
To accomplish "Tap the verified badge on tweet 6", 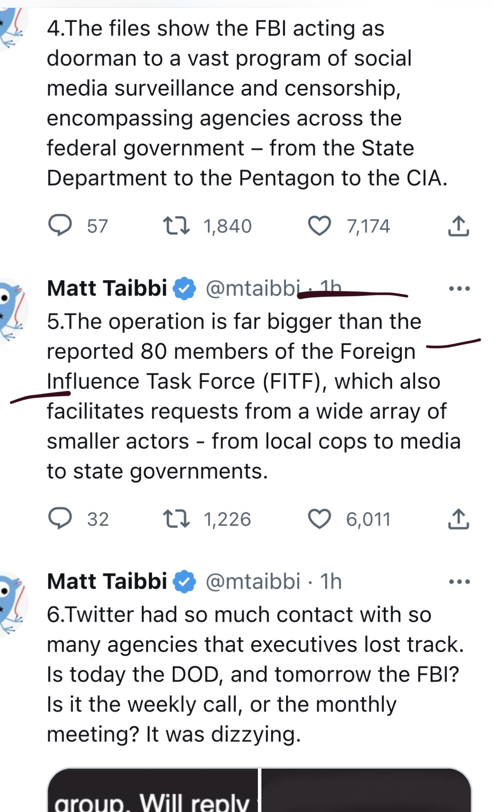I will point(185,582).
